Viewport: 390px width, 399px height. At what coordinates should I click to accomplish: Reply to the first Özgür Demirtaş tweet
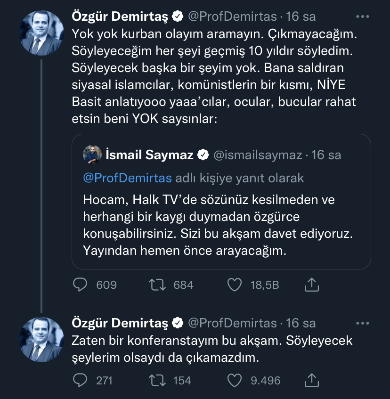tap(80, 285)
